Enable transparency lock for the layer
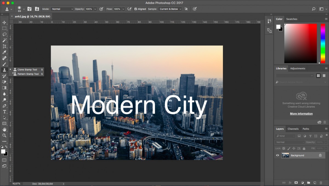Screen dimensions: 329x186 (x=283, y=148)
